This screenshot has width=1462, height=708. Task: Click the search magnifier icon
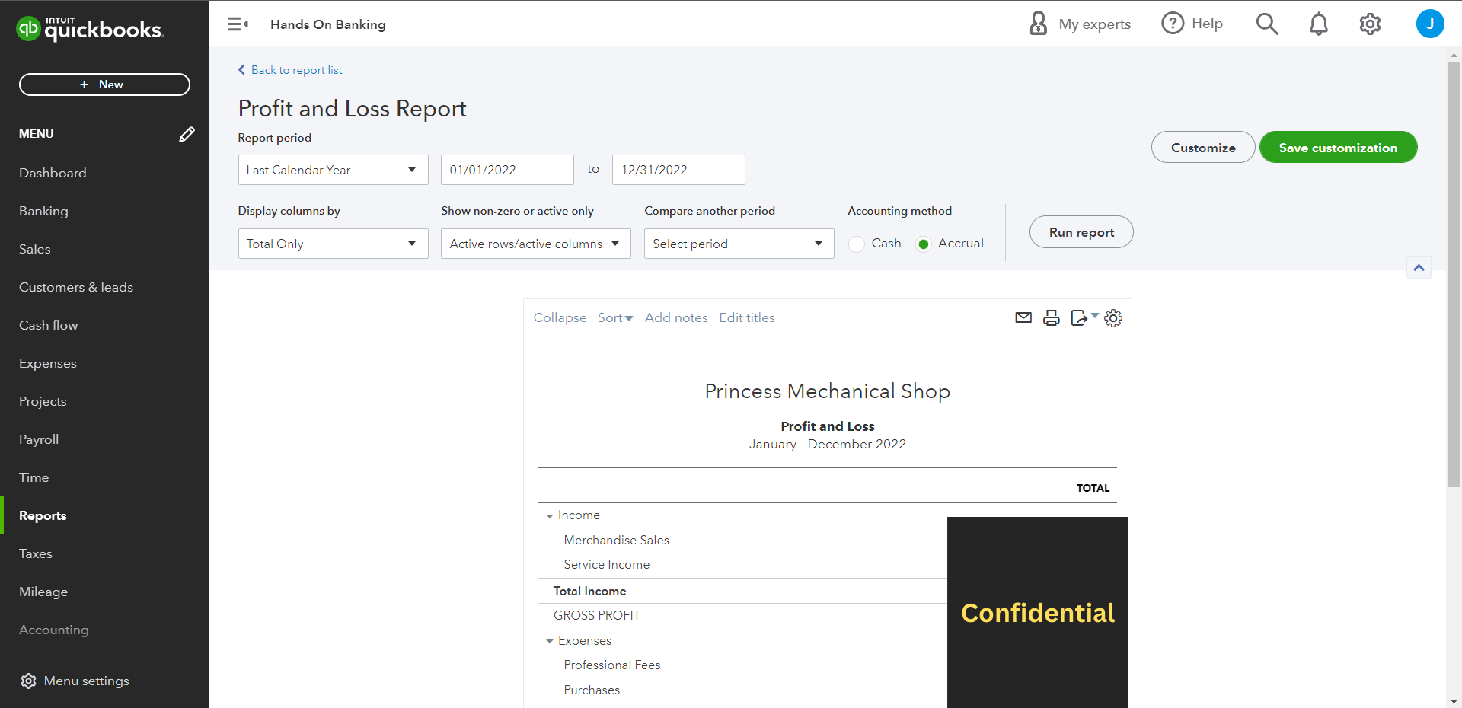click(x=1266, y=24)
